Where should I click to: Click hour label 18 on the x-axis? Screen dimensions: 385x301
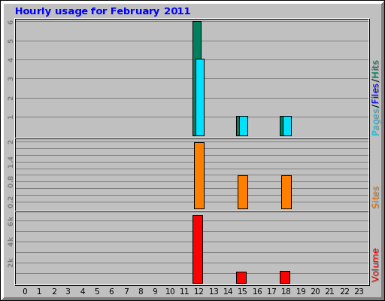click(x=286, y=291)
